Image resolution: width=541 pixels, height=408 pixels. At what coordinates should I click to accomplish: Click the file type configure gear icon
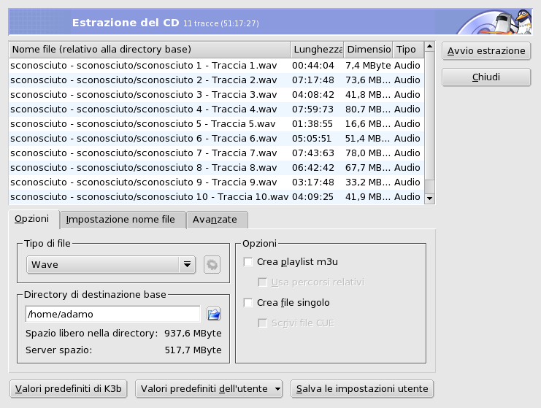click(212, 265)
